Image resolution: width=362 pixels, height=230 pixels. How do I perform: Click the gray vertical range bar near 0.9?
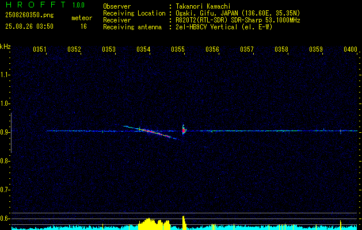[x=11, y=133]
